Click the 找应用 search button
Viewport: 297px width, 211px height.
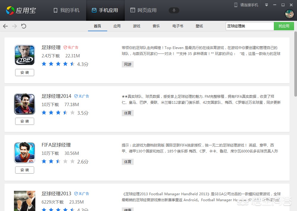coord(284,26)
